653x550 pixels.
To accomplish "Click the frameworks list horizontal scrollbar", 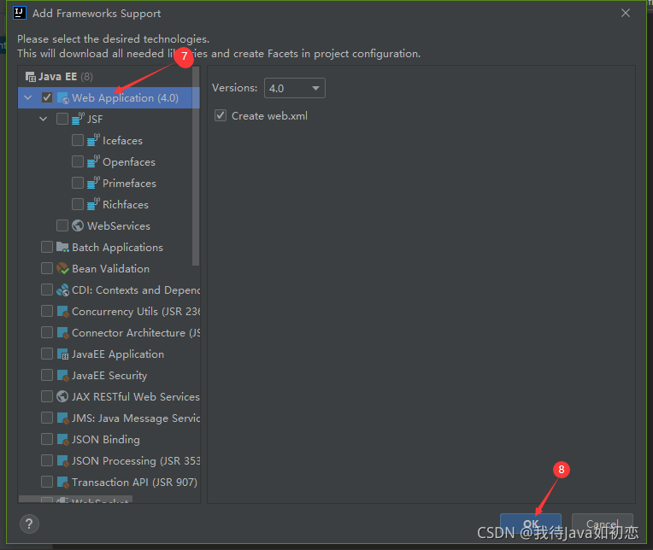I will [76, 499].
